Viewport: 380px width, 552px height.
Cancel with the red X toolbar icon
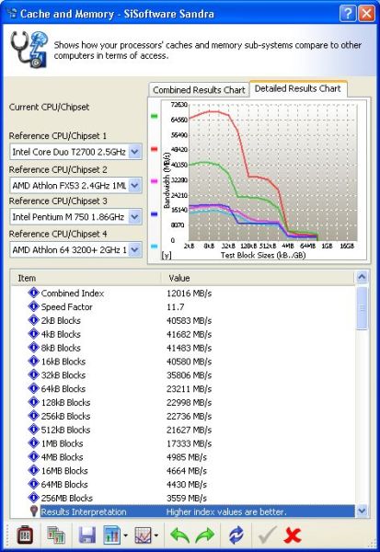[292, 535]
